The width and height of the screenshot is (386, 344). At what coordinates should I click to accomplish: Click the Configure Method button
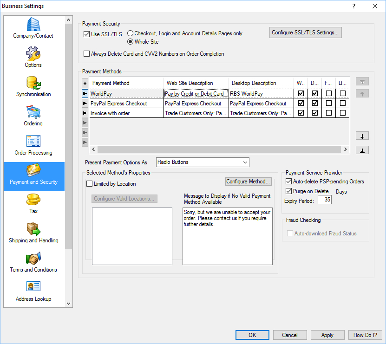(248, 181)
